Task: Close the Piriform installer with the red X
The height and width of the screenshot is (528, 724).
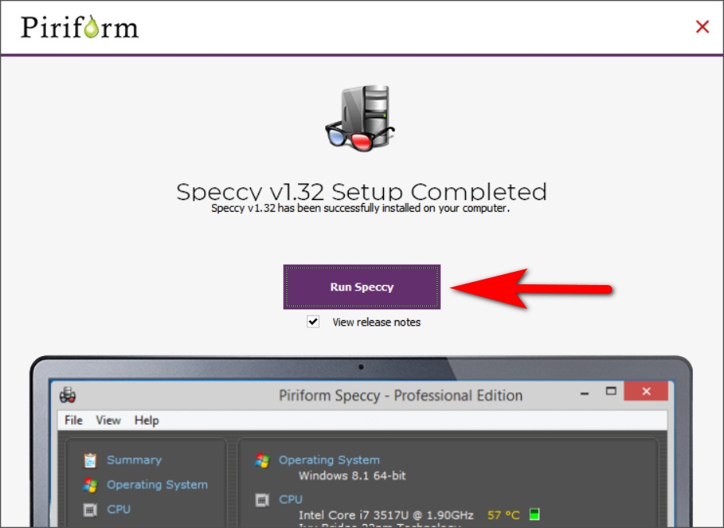Action: (702, 27)
